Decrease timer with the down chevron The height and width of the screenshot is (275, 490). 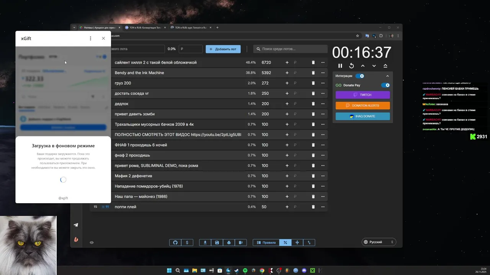(374, 66)
